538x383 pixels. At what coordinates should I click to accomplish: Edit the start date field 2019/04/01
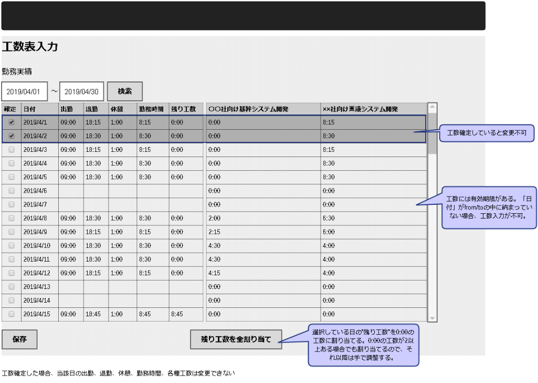coord(24,91)
